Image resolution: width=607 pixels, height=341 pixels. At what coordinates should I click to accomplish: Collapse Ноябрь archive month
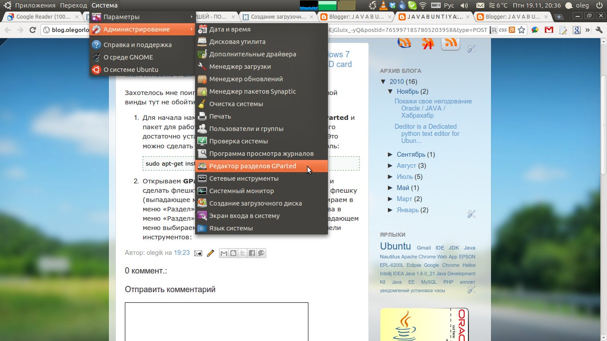[391, 91]
